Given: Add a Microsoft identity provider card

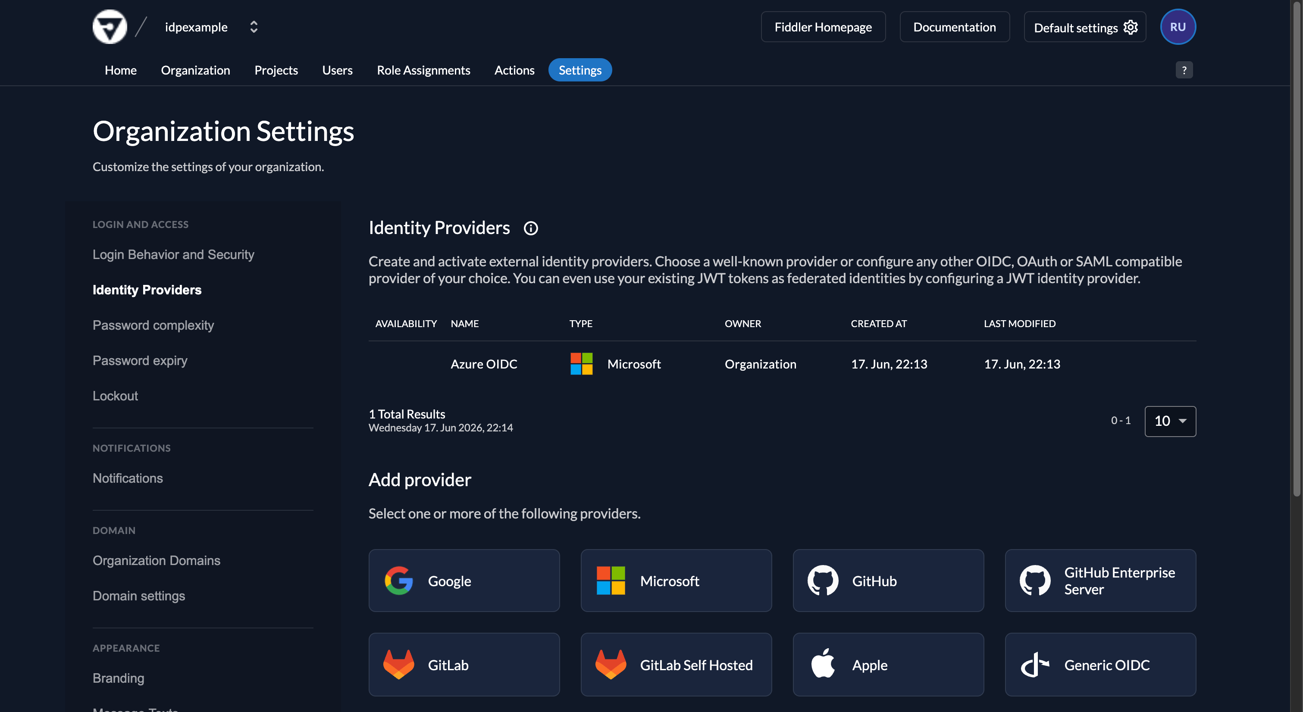Looking at the screenshot, I should point(676,581).
